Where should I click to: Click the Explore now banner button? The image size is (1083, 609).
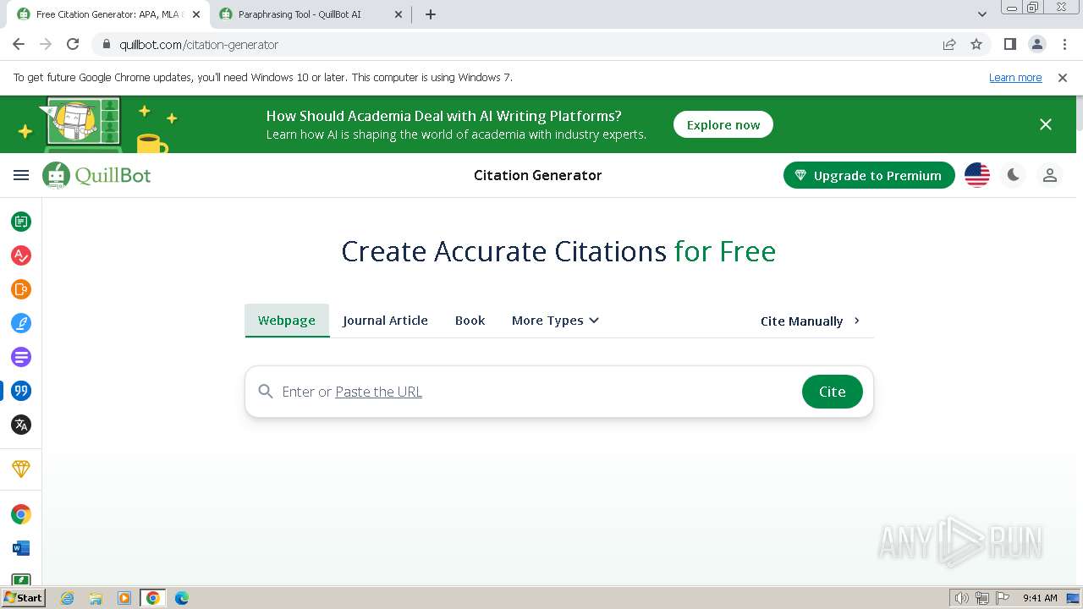[x=723, y=124]
